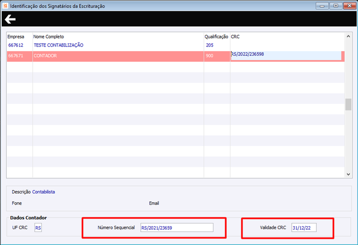Click the Dados Contador group title
358x245 pixels.
[x=28, y=218]
